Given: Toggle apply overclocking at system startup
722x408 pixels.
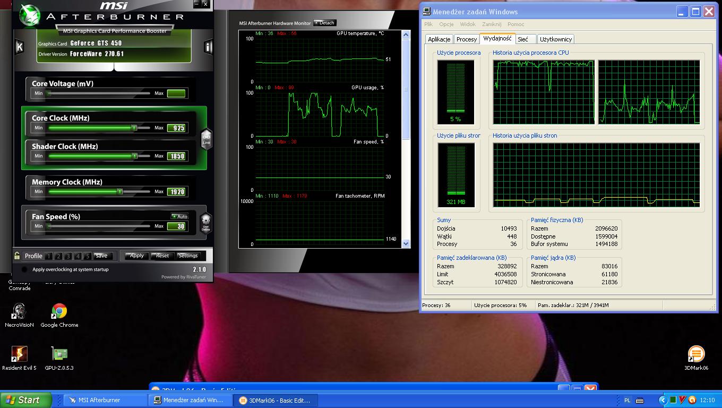Looking at the screenshot, I should [x=24, y=269].
